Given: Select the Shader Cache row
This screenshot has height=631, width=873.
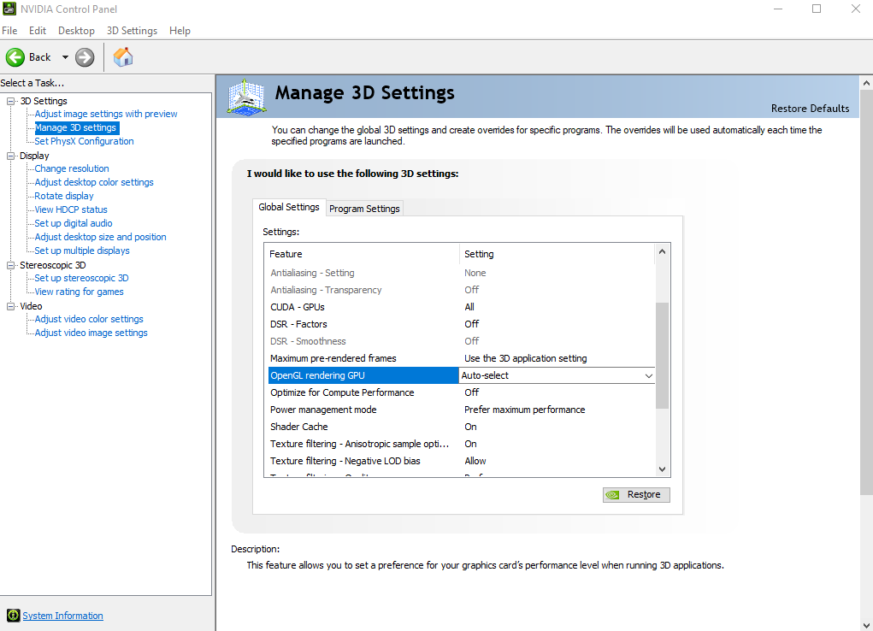Looking at the screenshot, I should click(461, 427).
